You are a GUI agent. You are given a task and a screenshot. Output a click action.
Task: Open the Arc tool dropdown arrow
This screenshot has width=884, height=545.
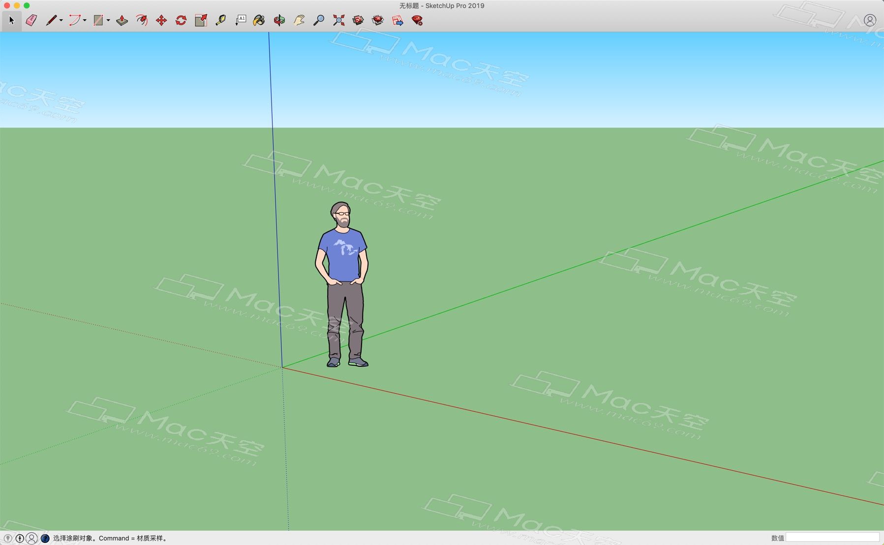[85, 21]
